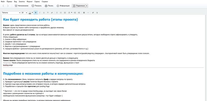Image resolution: width=207 pixels, height=101 pixels.
Task: Go forward with the right arrow
Action: click(8, 6)
